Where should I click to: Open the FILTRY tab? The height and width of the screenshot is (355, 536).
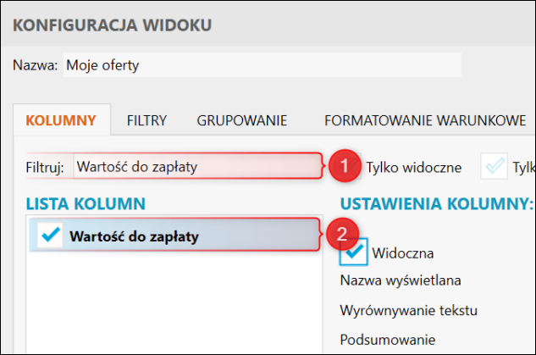click(146, 120)
